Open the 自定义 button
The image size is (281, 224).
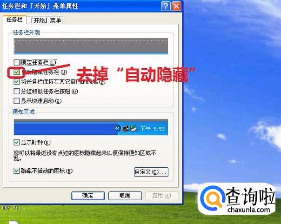(151, 172)
